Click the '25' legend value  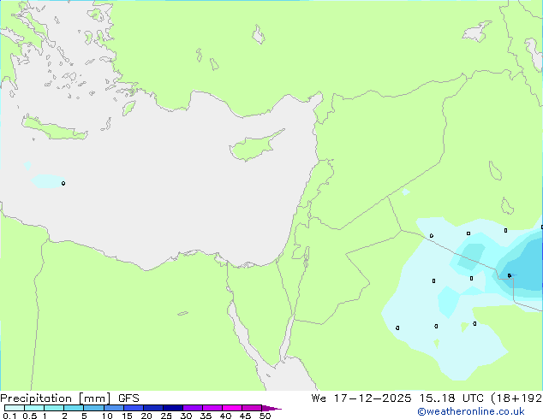166,416
